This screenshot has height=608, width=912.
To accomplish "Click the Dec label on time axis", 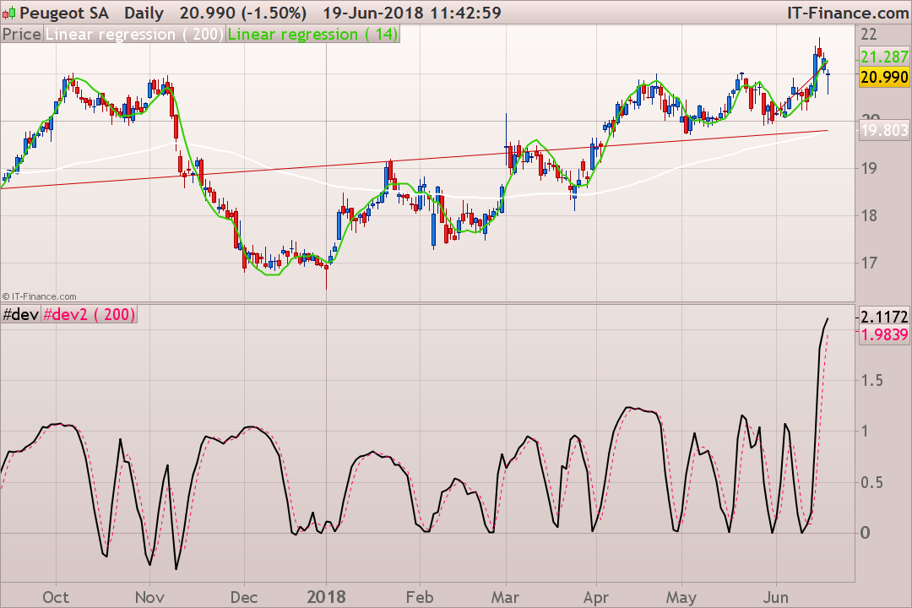I will tap(244, 598).
